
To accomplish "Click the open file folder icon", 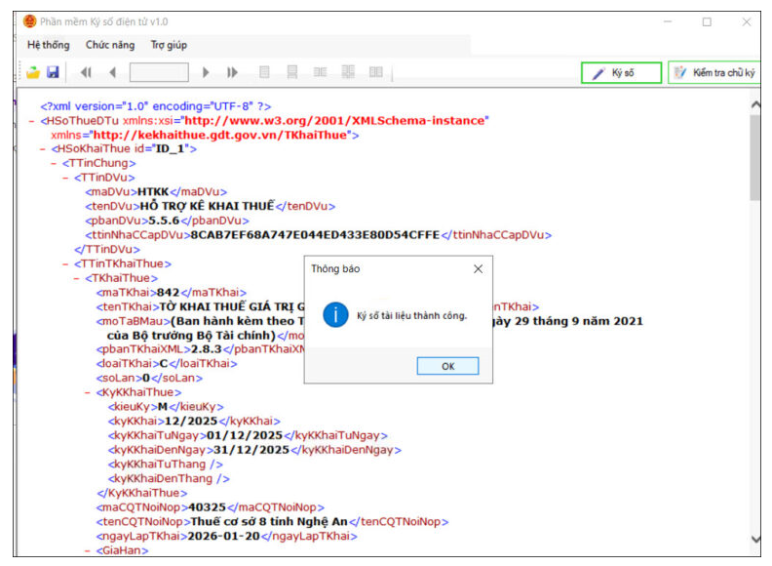I will (x=32, y=72).
